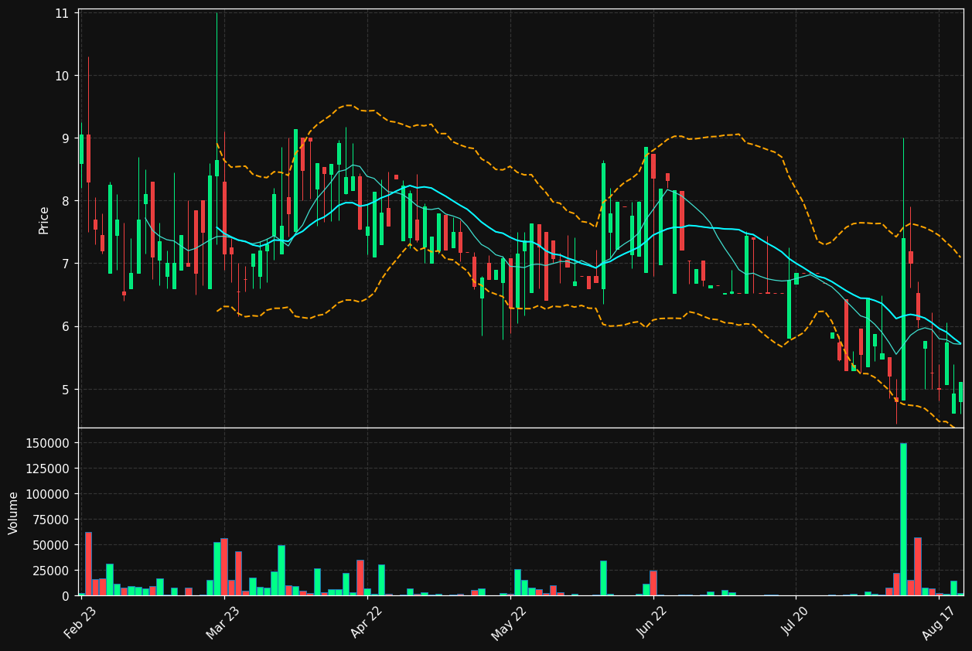Click the 'Feb 23' date label
The height and width of the screenshot is (651, 972).
click(81, 622)
